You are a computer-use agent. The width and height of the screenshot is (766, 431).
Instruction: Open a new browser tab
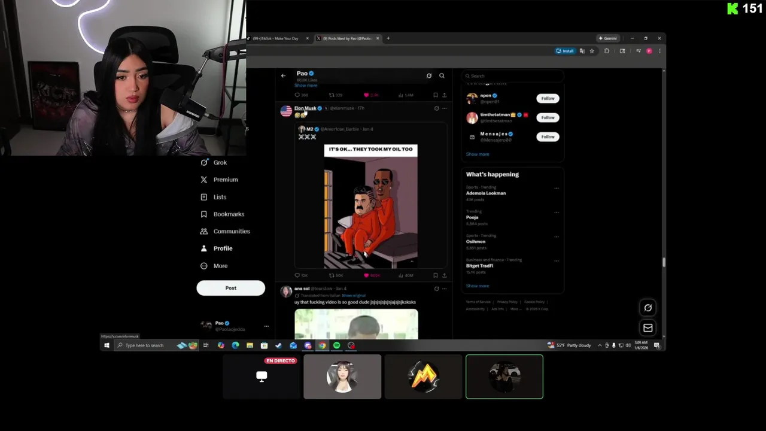tap(388, 38)
